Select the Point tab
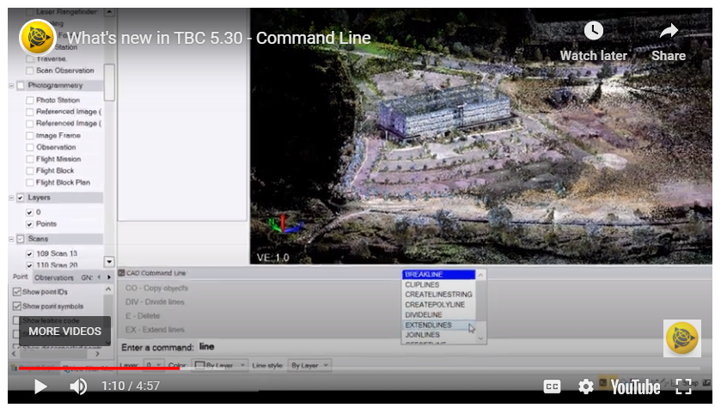Screen dimensions: 721x414 21,277
